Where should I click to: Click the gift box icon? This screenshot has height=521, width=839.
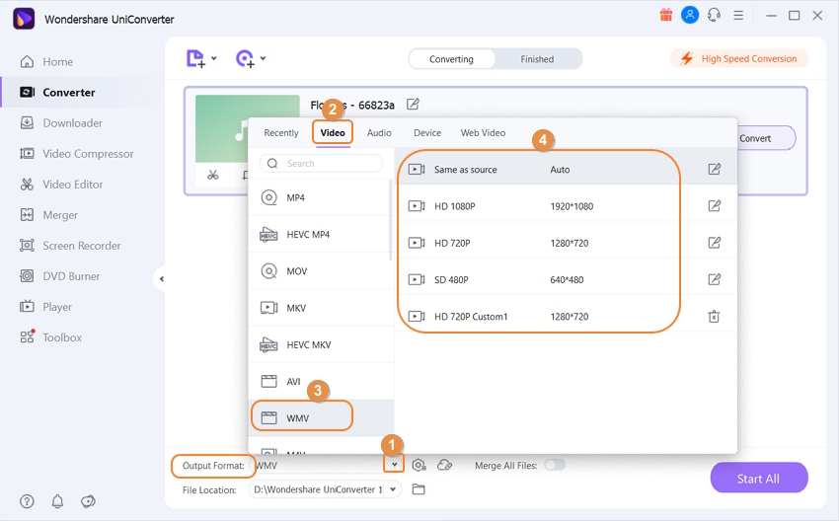[666, 15]
